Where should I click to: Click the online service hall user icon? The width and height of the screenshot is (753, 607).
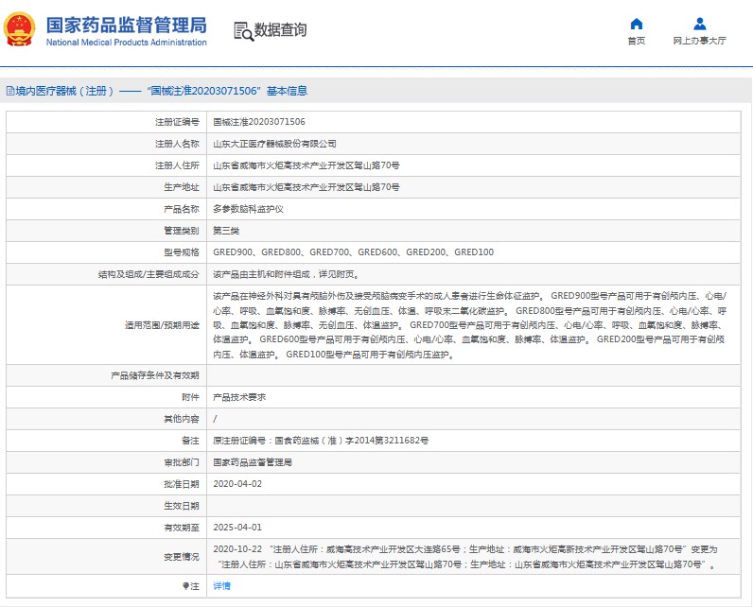(x=700, y=24)
